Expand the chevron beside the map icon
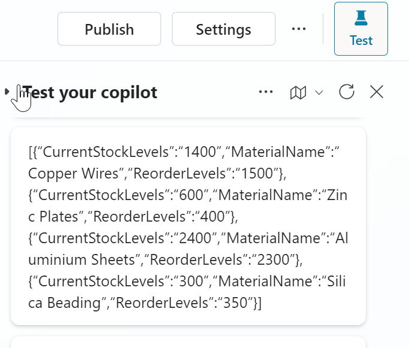 coord(319,92)
